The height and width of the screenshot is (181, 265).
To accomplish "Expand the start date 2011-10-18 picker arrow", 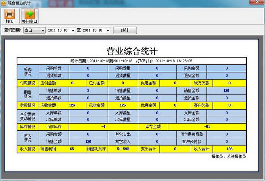I will click(x=73, y=30).
